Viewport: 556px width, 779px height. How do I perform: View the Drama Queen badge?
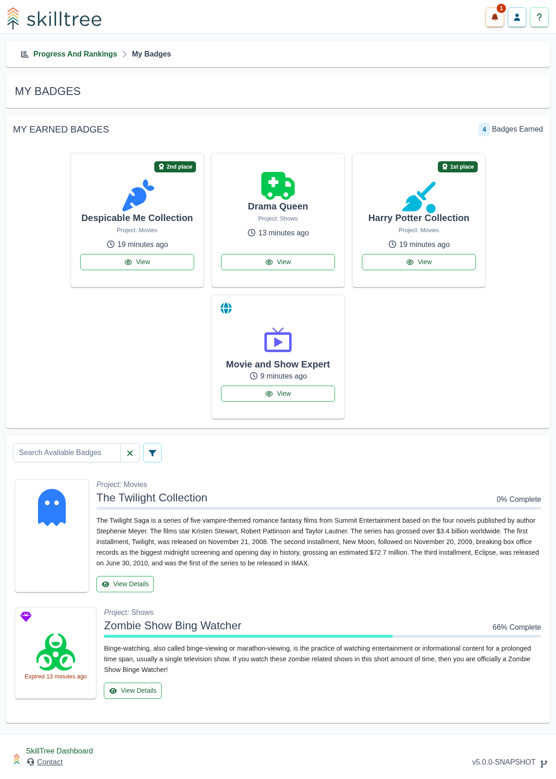pos(278,262)
